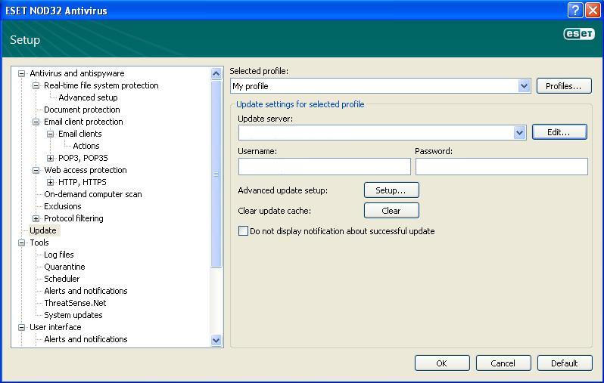
Task: Select Log files under Tools
Action: (x=59, y=255)
